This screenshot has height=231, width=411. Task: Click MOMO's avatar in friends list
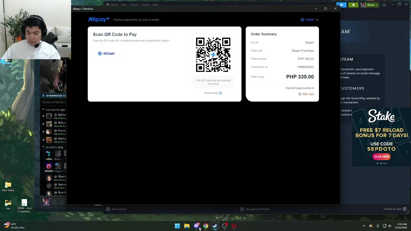click(x=48, y=166)
